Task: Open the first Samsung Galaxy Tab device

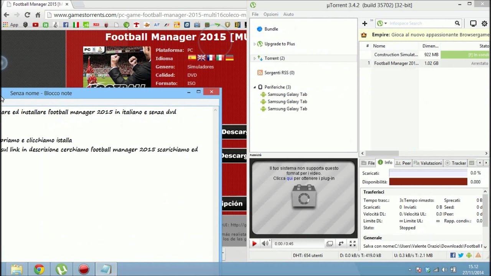Action: coord(287,94)
